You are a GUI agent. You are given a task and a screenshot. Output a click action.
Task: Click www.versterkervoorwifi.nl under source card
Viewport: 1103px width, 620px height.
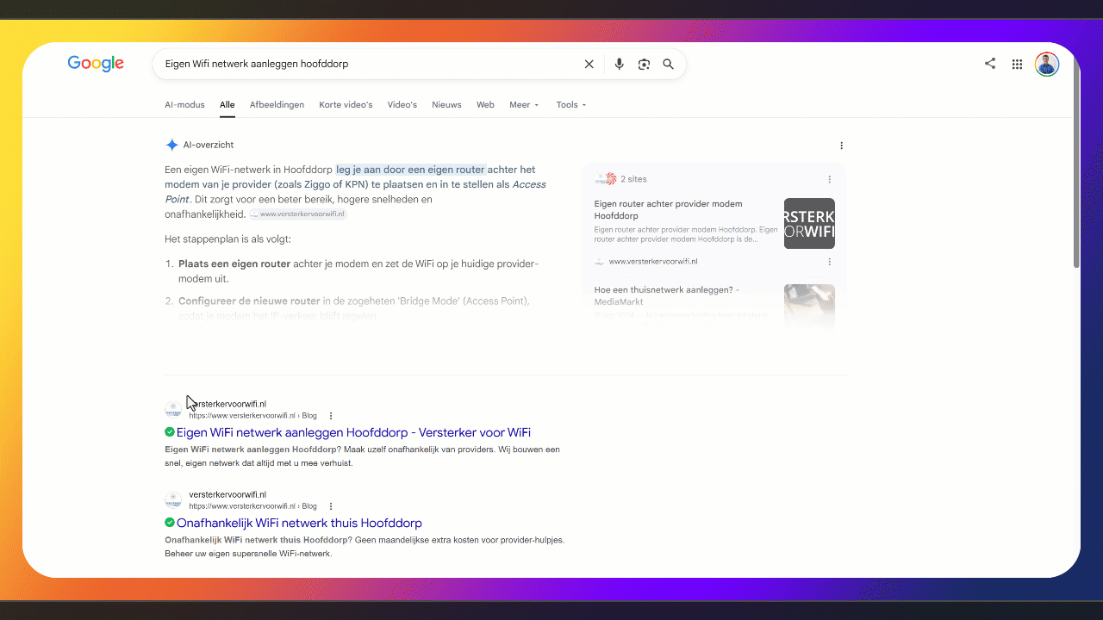tap(652, 261)
